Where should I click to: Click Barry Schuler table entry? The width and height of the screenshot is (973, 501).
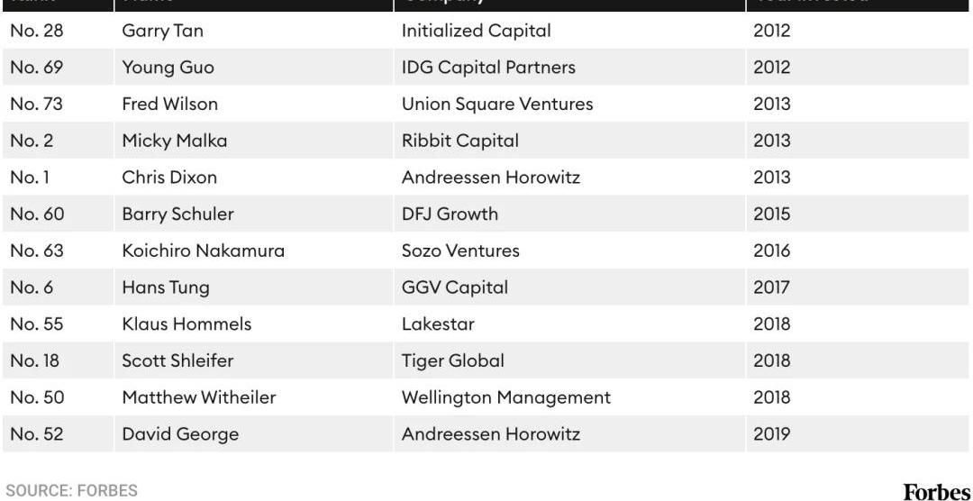pos(177,214)
